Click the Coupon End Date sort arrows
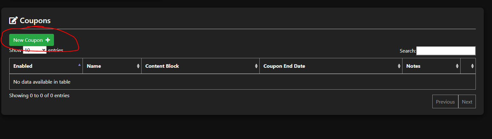The image size is (492, 139). tap(399, 66)
